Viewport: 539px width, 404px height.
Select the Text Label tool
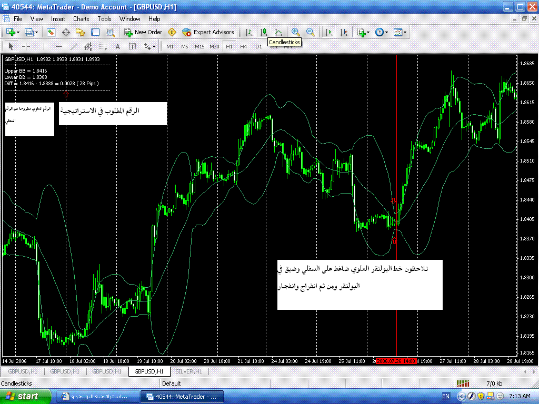point(132,46)
